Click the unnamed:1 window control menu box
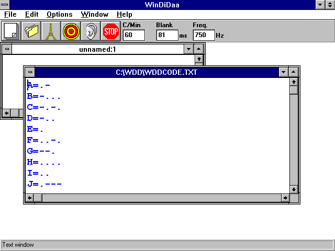 click(7, 49)
